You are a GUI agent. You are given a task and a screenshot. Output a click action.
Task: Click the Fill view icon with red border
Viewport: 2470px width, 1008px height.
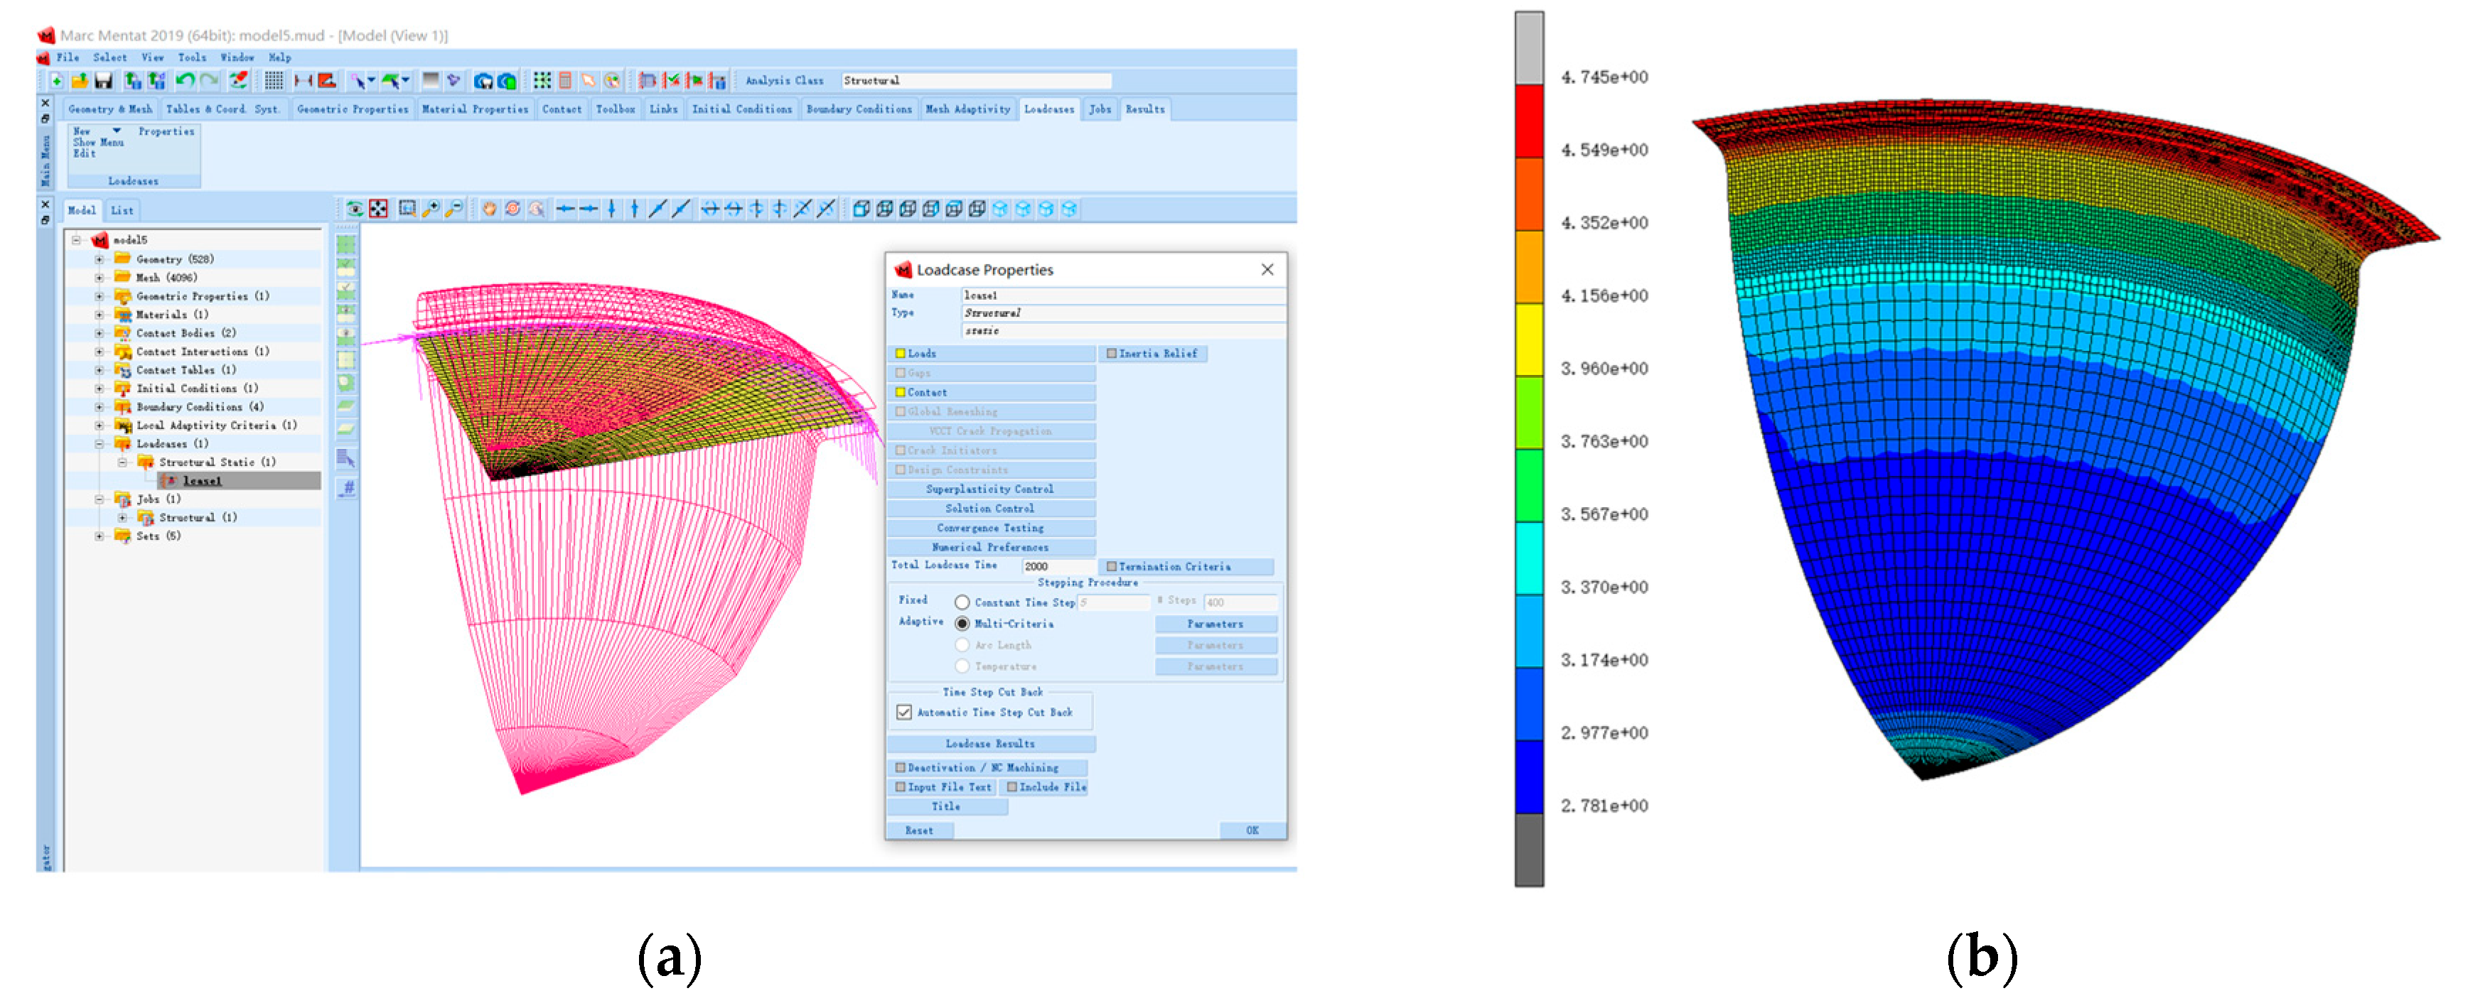[x=379, y=209]
